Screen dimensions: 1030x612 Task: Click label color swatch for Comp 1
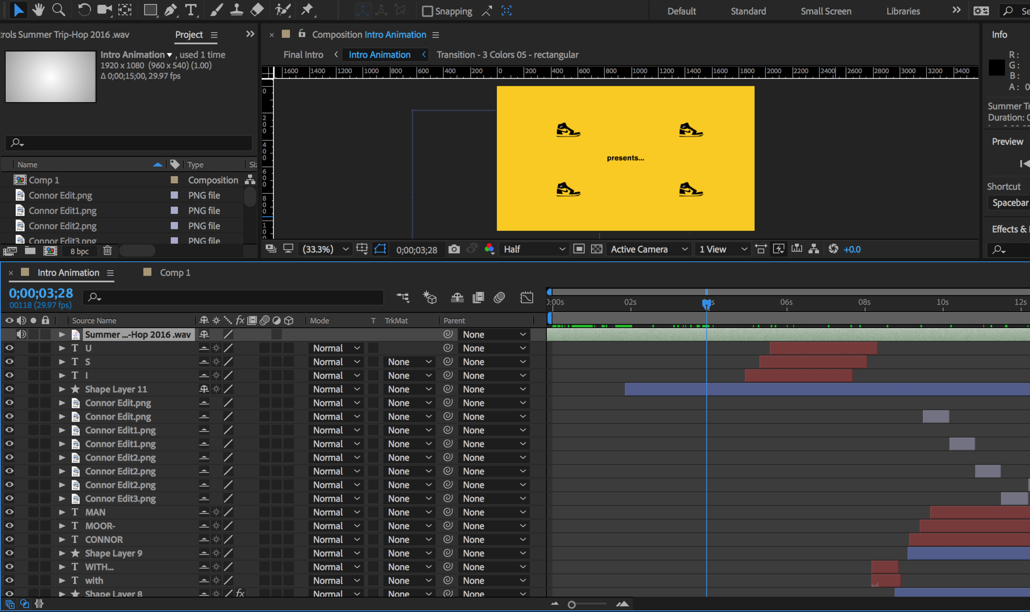pos(174,180)
